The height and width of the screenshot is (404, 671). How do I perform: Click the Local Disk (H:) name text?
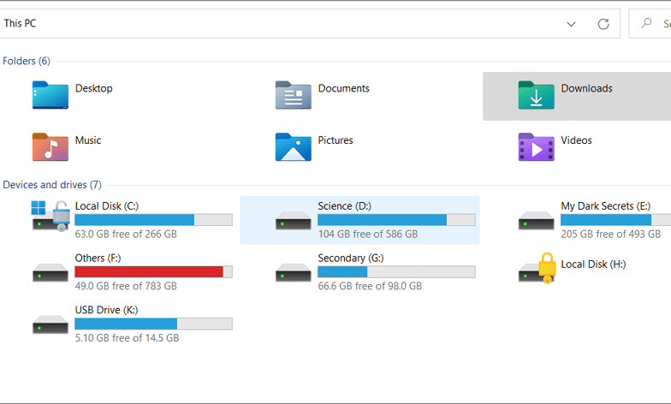click(594, 264)
